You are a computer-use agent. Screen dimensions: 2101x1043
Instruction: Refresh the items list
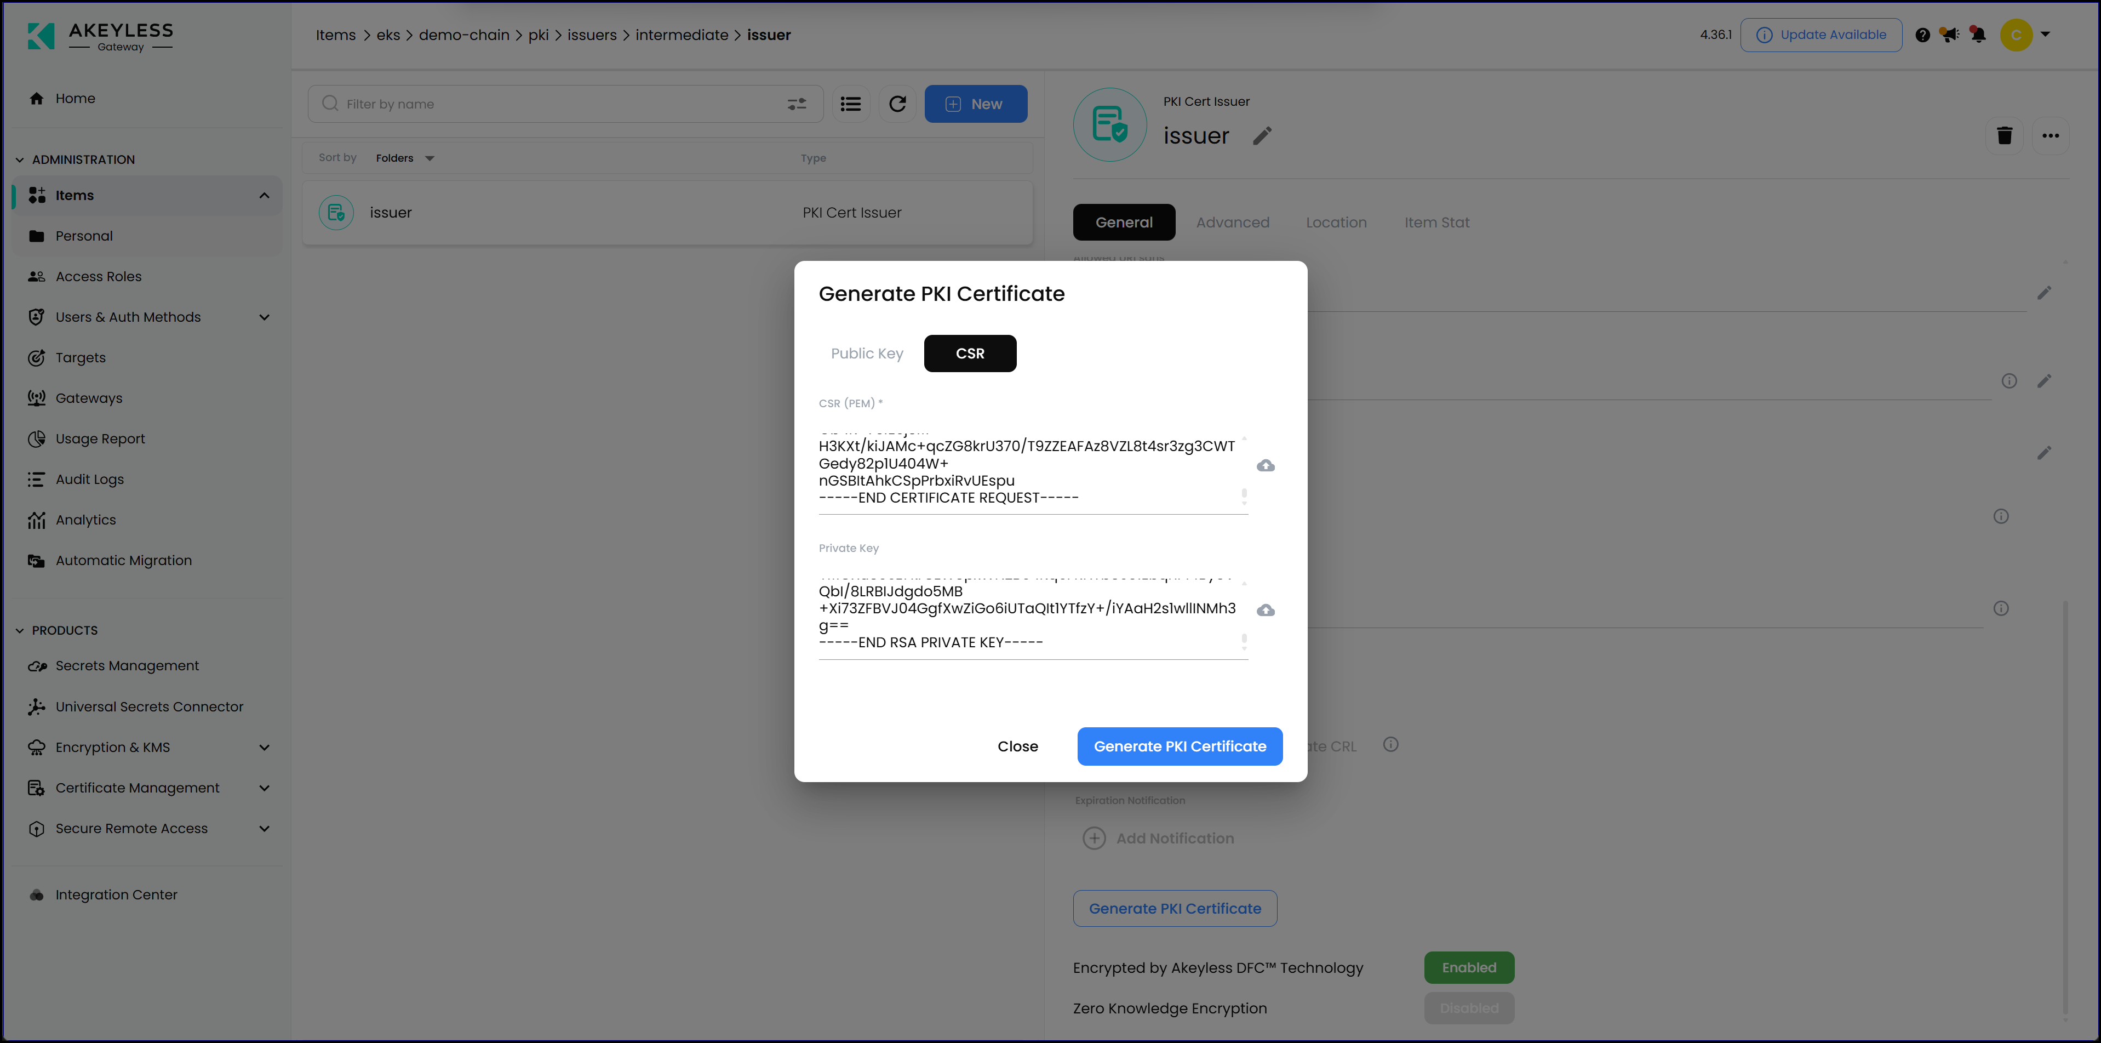898,104
